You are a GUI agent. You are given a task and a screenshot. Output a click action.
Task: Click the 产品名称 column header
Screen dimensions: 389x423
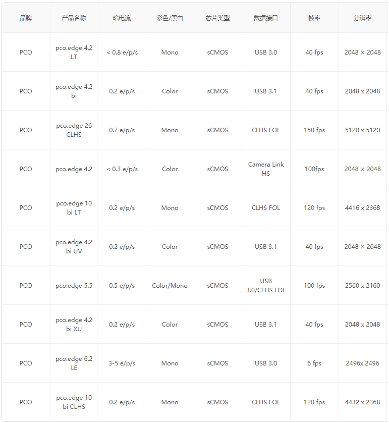click(x=74, y=18)
